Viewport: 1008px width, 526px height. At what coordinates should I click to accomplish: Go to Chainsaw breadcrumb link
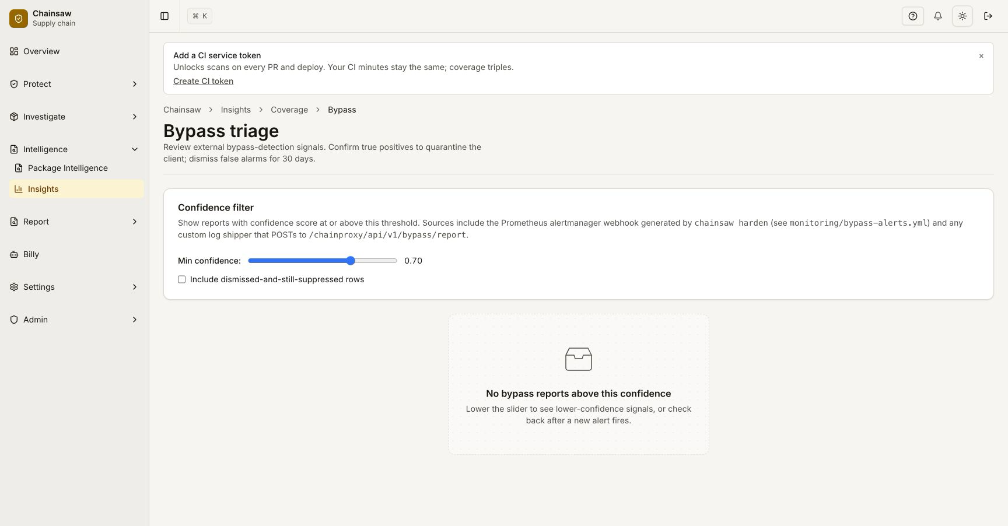(x=182, y=110)
